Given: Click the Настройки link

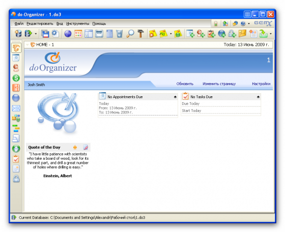Looking at the screenshot, I should [x=261, y=84].
